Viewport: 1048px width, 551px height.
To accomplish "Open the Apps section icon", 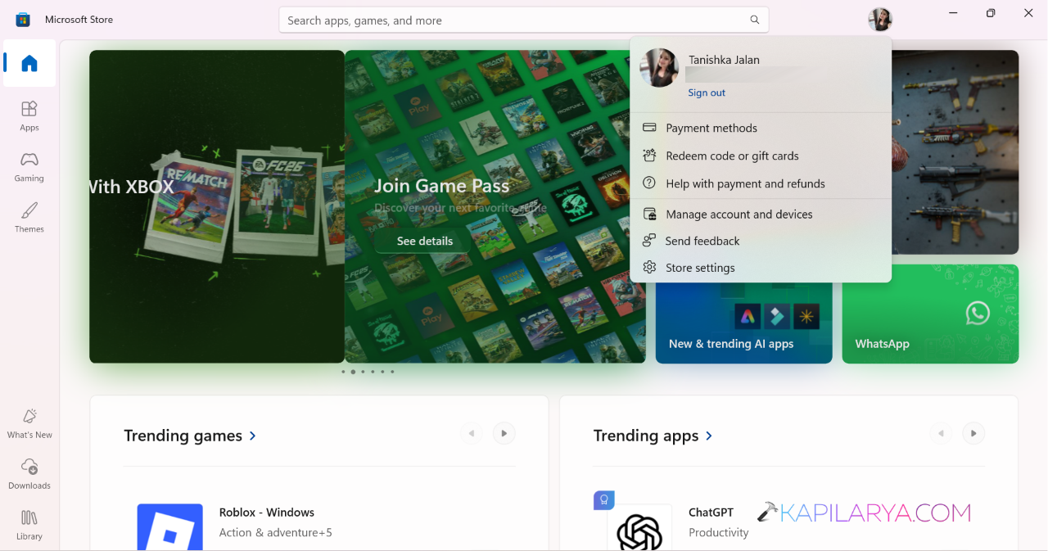I will tap(29, 115).
